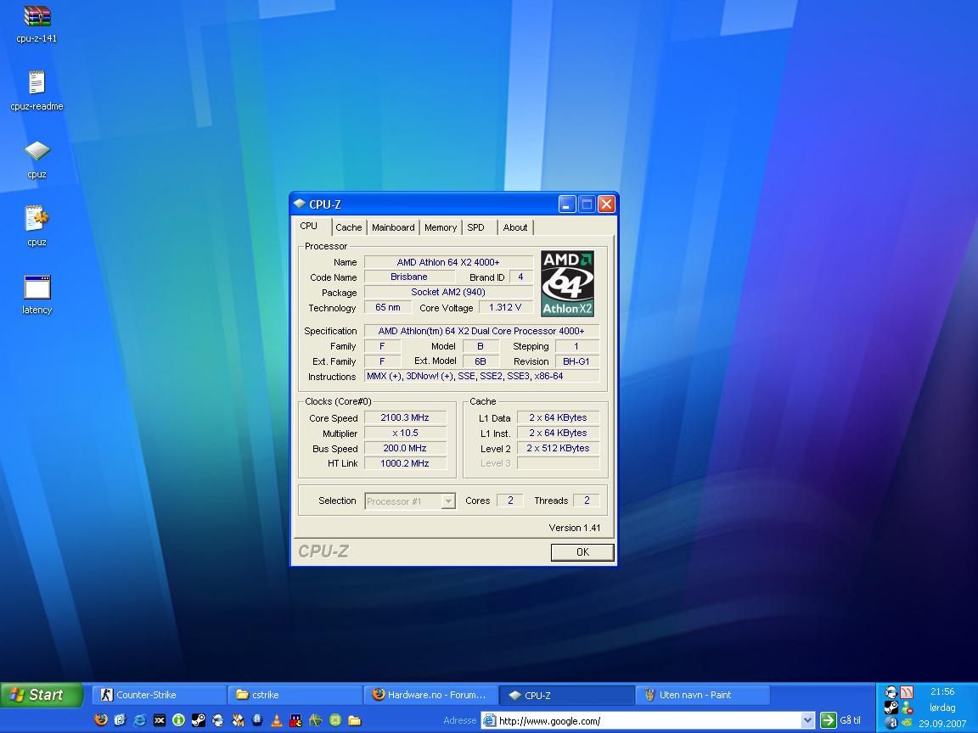Viewport: 978px width, 733px height.
Task: Click the HT Link value '1000.2 MHz'
Action: click(405, 463)
